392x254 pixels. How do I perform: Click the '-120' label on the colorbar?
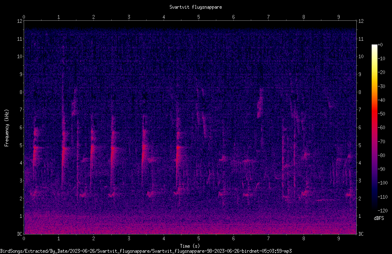[x=382, y=211]
